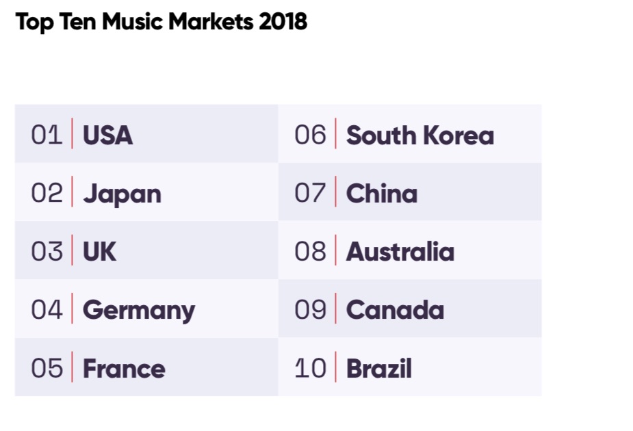Select rank number 02

47,194
